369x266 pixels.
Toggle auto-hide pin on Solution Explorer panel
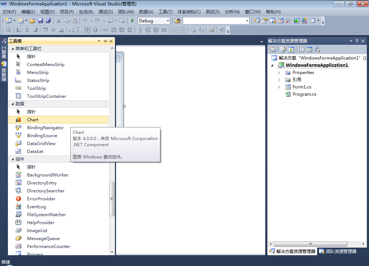click(x=357, y=41)
